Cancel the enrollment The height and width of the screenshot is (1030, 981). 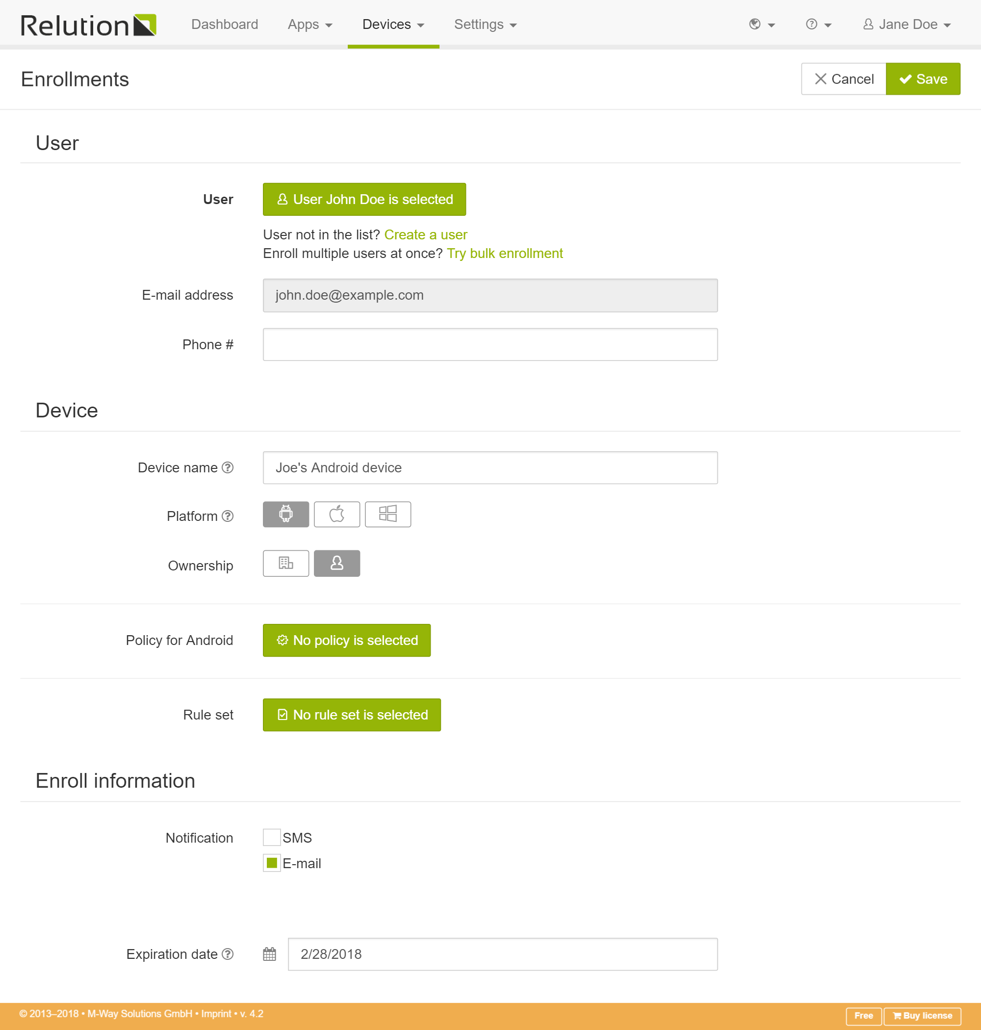[844, 79]
